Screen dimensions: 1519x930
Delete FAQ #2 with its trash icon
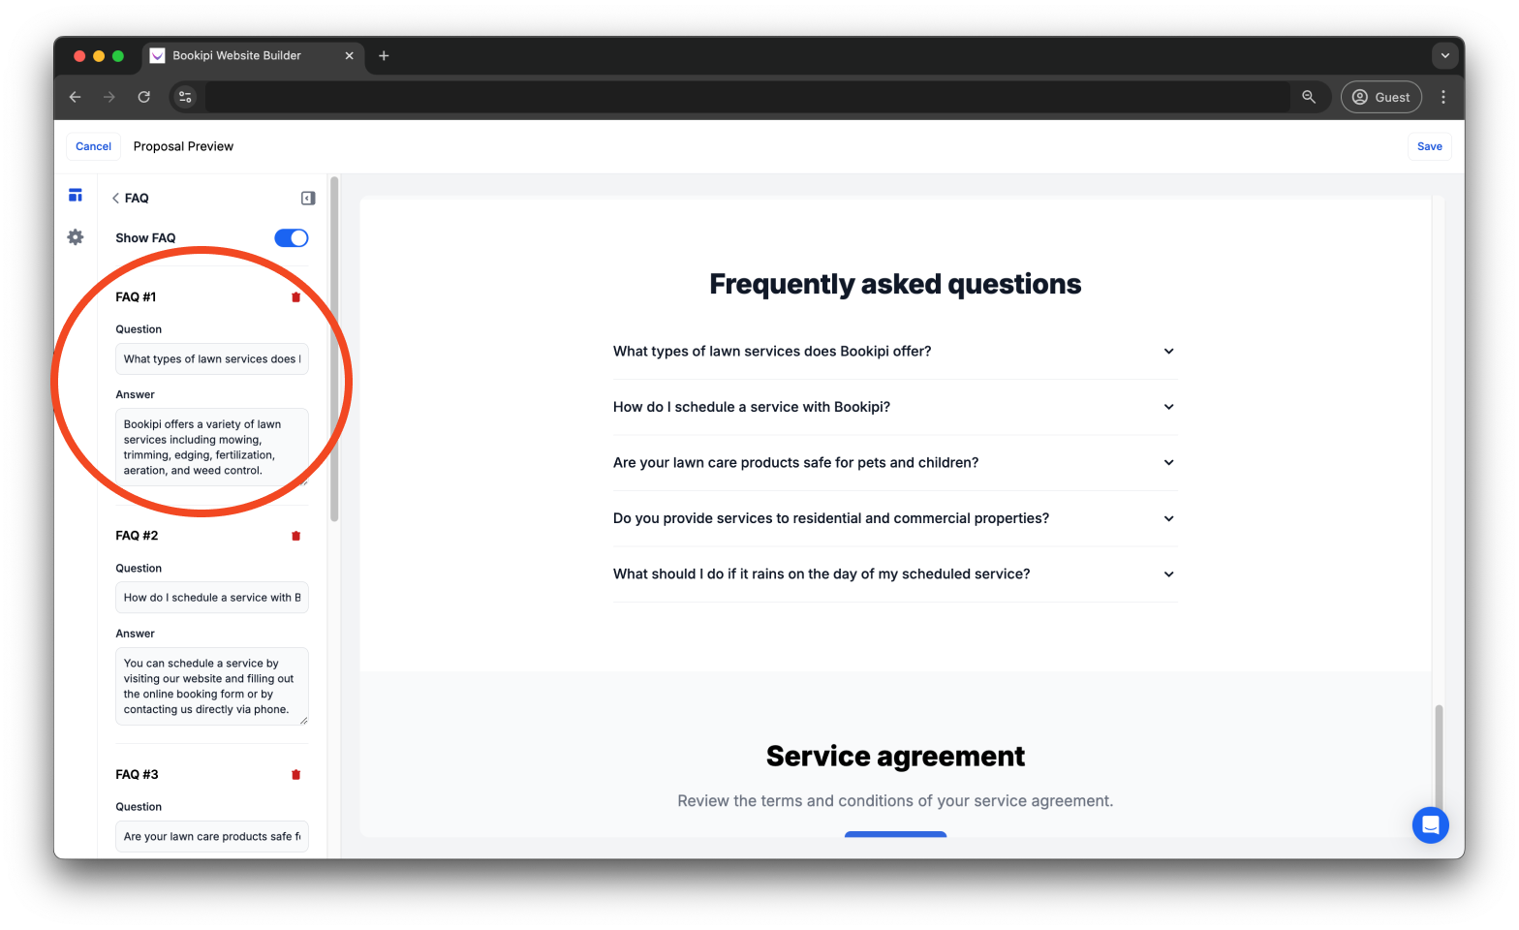point(296,536)
